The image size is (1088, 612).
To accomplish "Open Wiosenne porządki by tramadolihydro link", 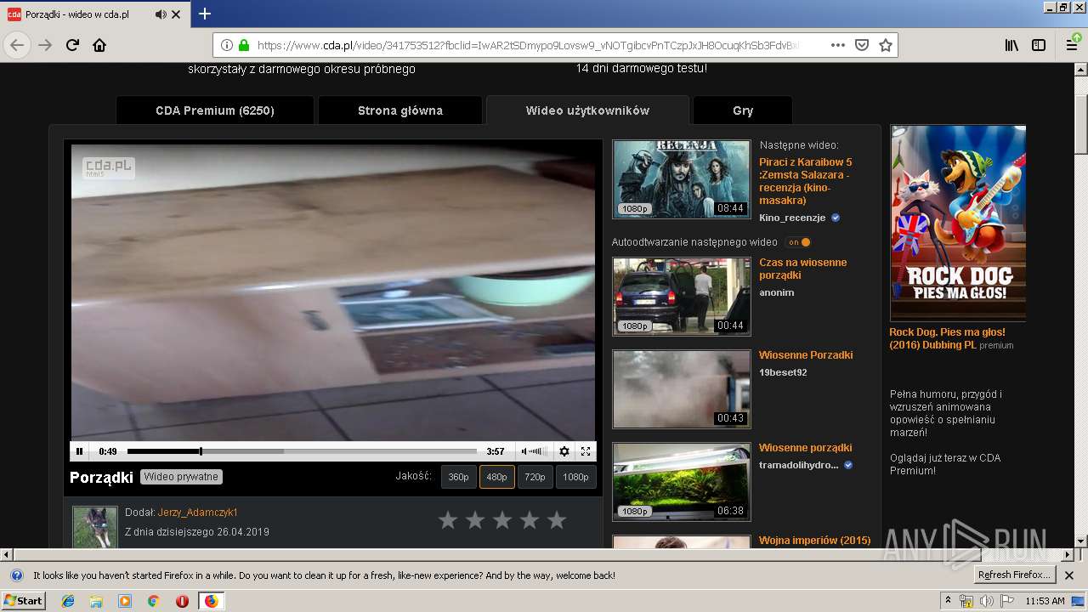I will 805,448.
